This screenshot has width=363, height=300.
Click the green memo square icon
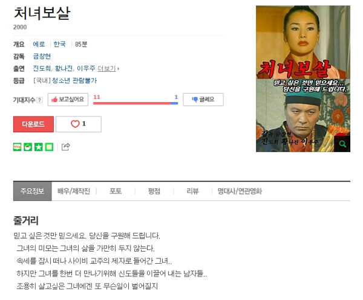pyautogui.click(x=49, y=147)
